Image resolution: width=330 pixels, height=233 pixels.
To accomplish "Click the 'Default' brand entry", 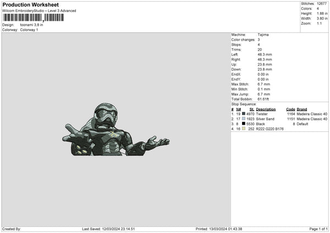I will click(302, 124).
